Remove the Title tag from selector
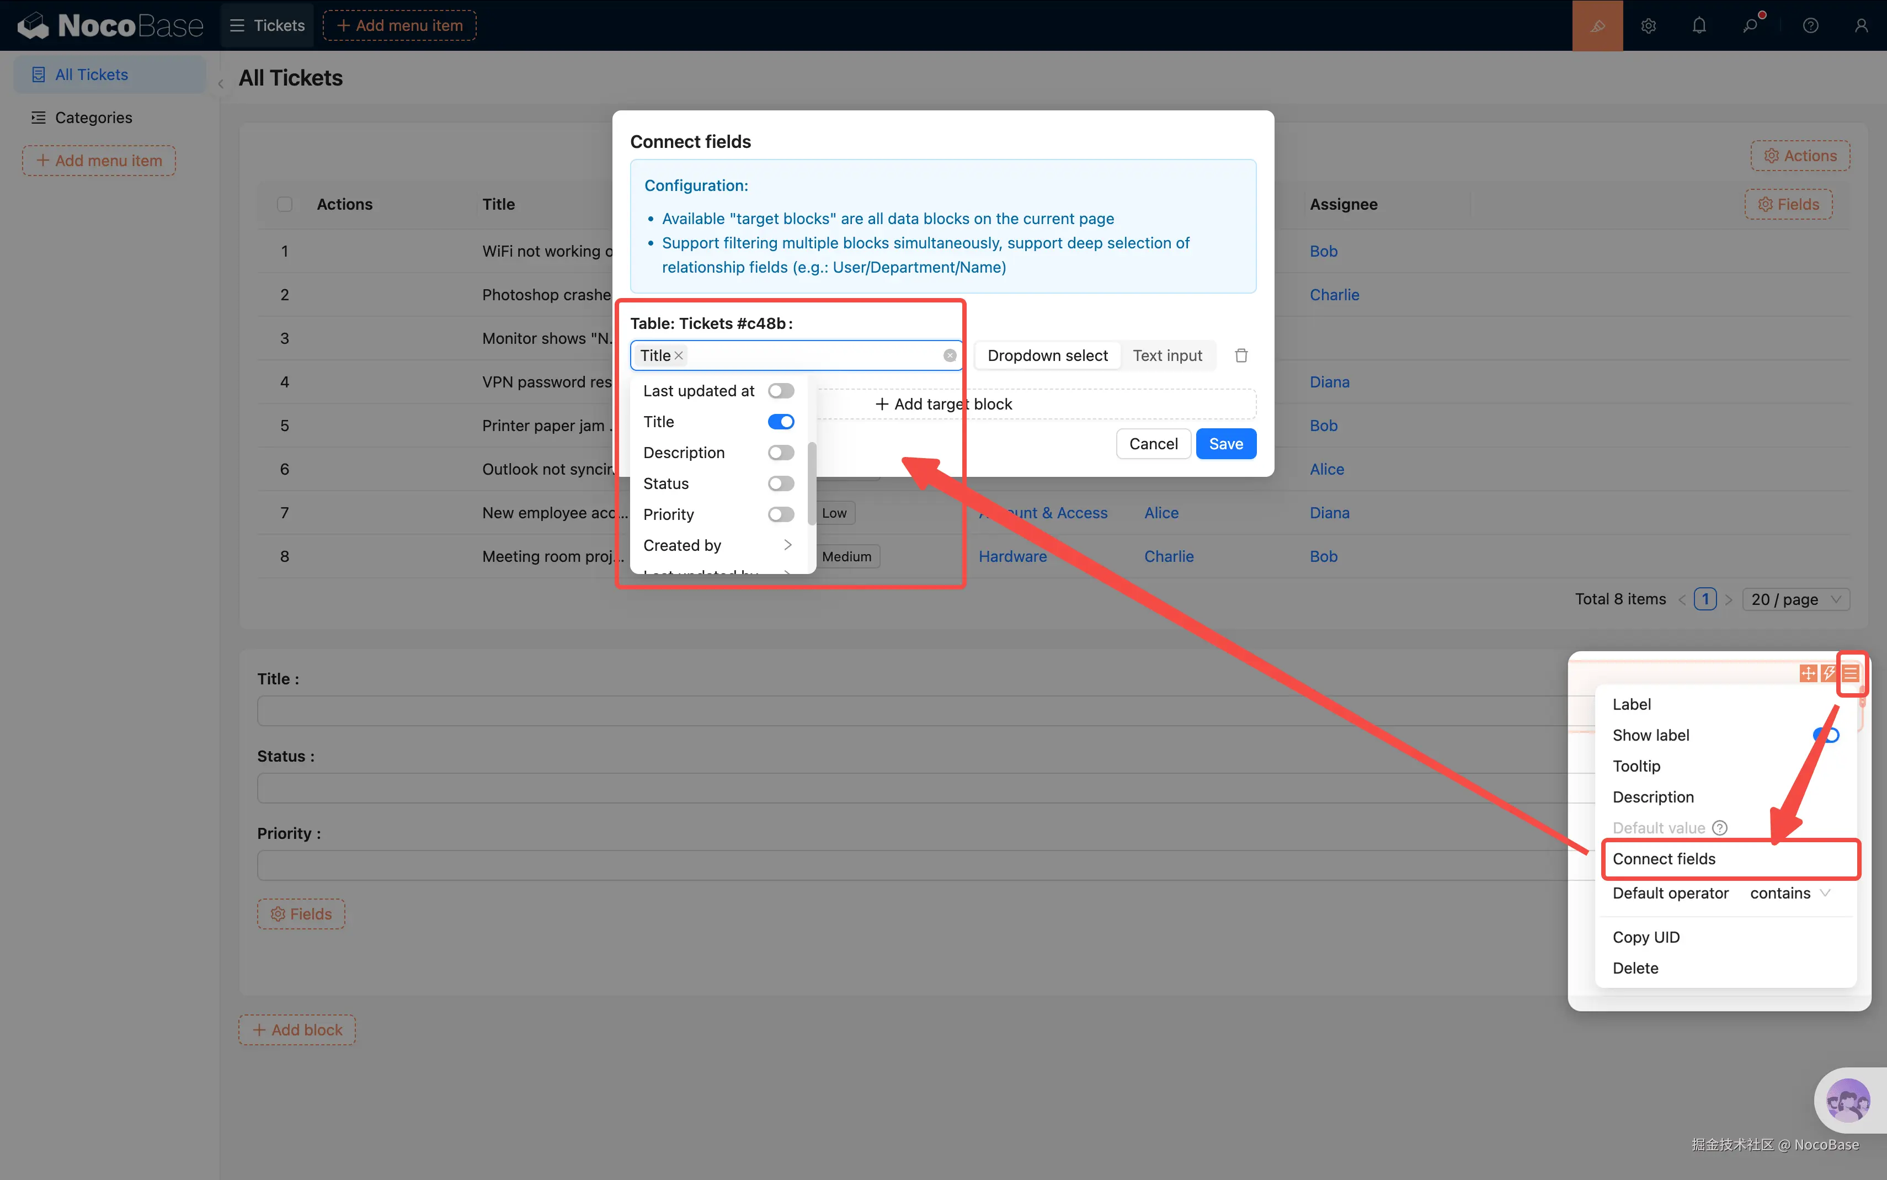 (679, 356)
